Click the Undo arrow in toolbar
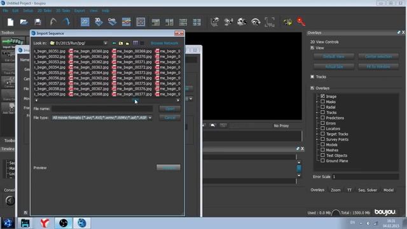The height and width of the screenshot is (229, 407). pyautogui.click(x=53, y=22)
